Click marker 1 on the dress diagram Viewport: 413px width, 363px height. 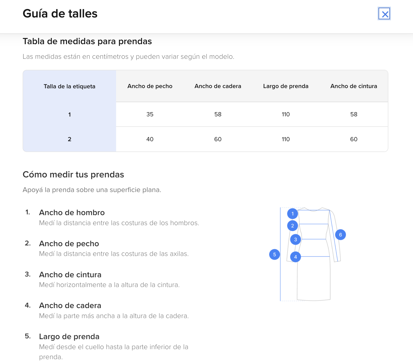(x=293, y=214)
